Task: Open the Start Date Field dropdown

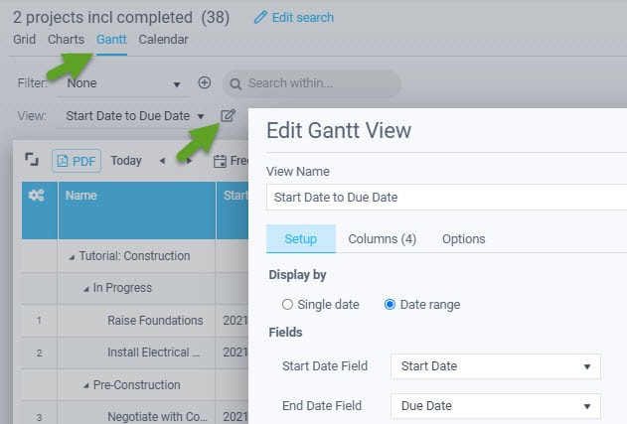Action: pos(496,366)
